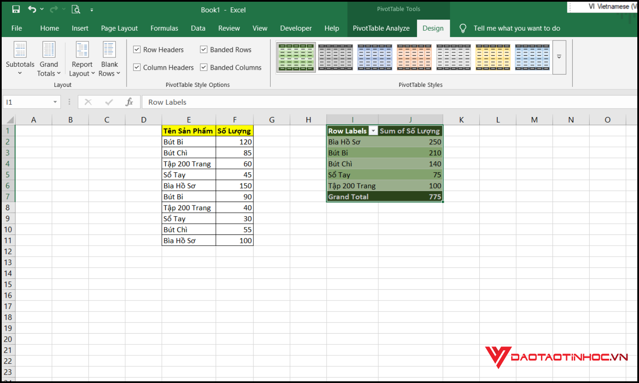Select the first green PivotTable style thumbnail
639x383 pixels.
[296, 57]
